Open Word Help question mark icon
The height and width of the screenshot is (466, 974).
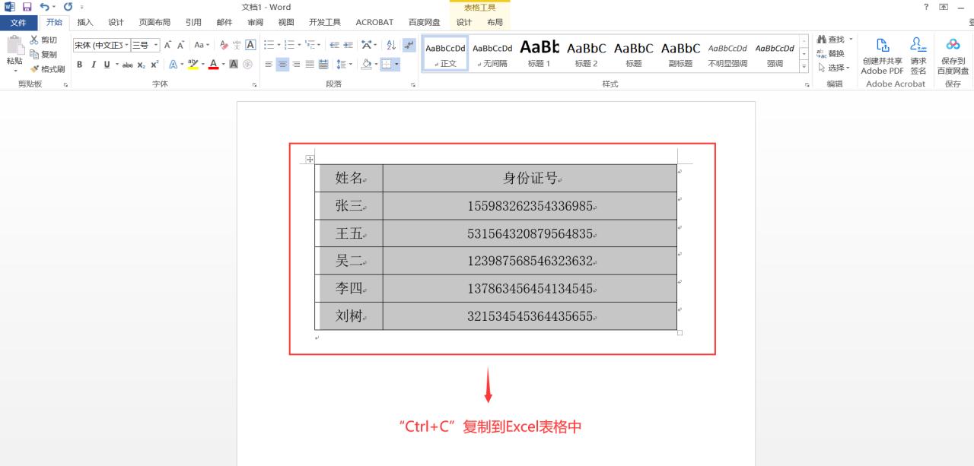click(x=926, y=7)
